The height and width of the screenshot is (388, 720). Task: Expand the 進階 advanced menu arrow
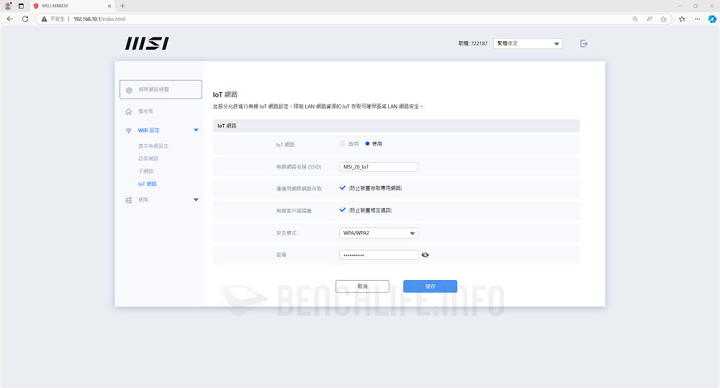[196, 199]
